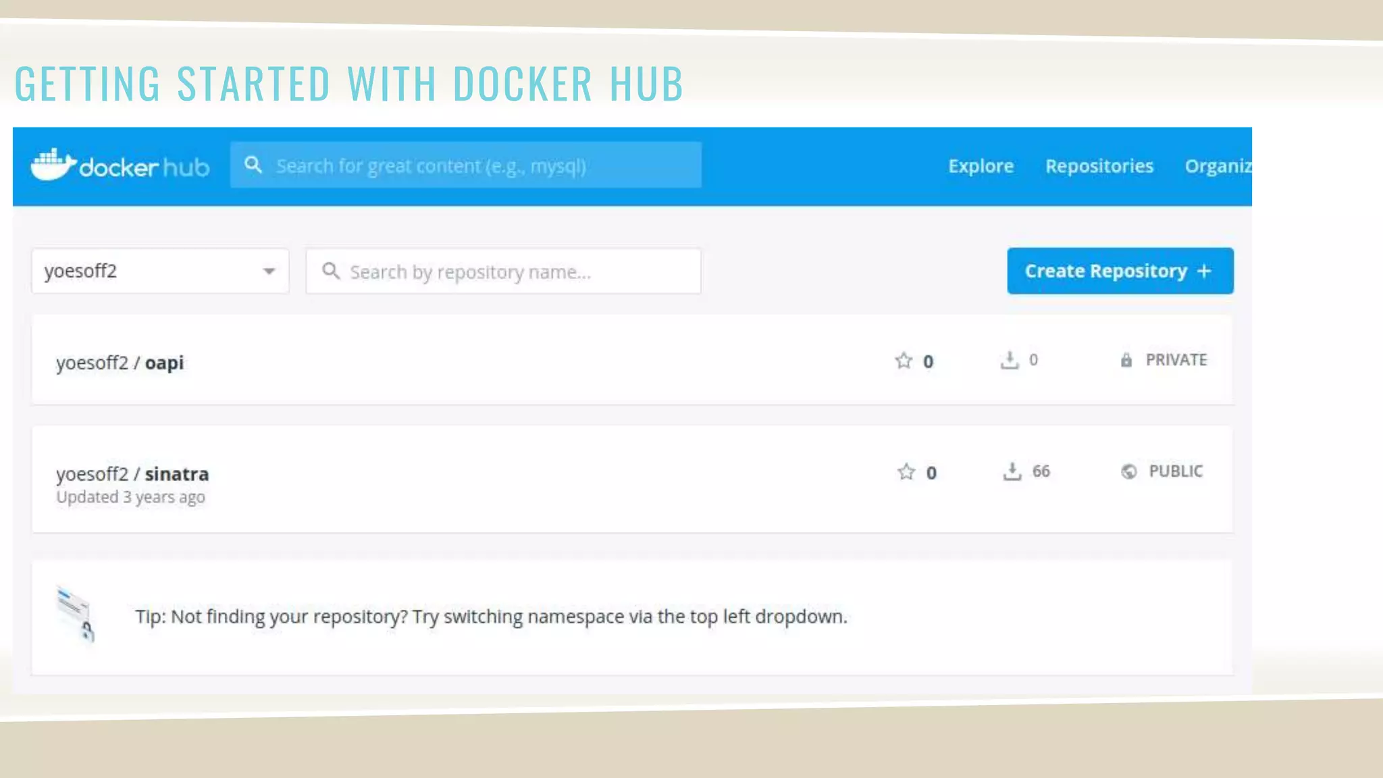Open the Explore menu item
Screen dimensions: 1383x778
point(981,166)
